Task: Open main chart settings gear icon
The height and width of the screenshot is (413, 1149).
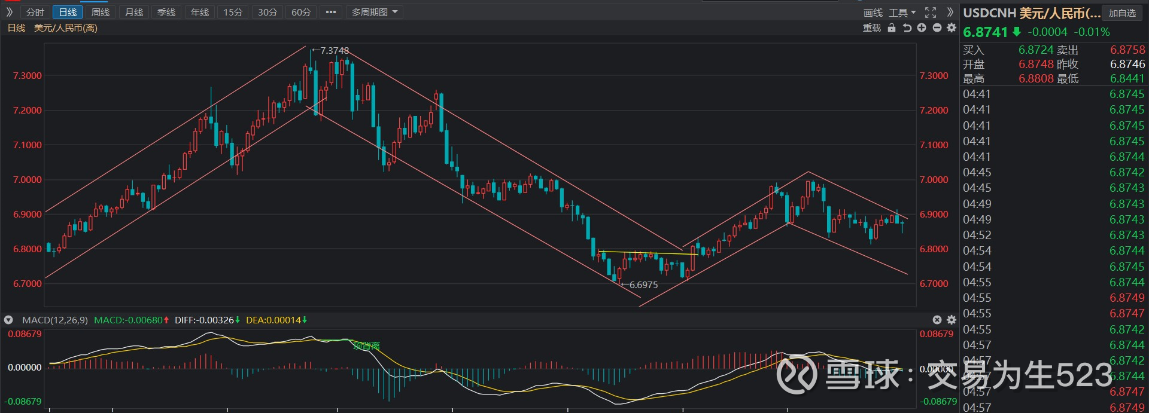Action: pos(951,28)
